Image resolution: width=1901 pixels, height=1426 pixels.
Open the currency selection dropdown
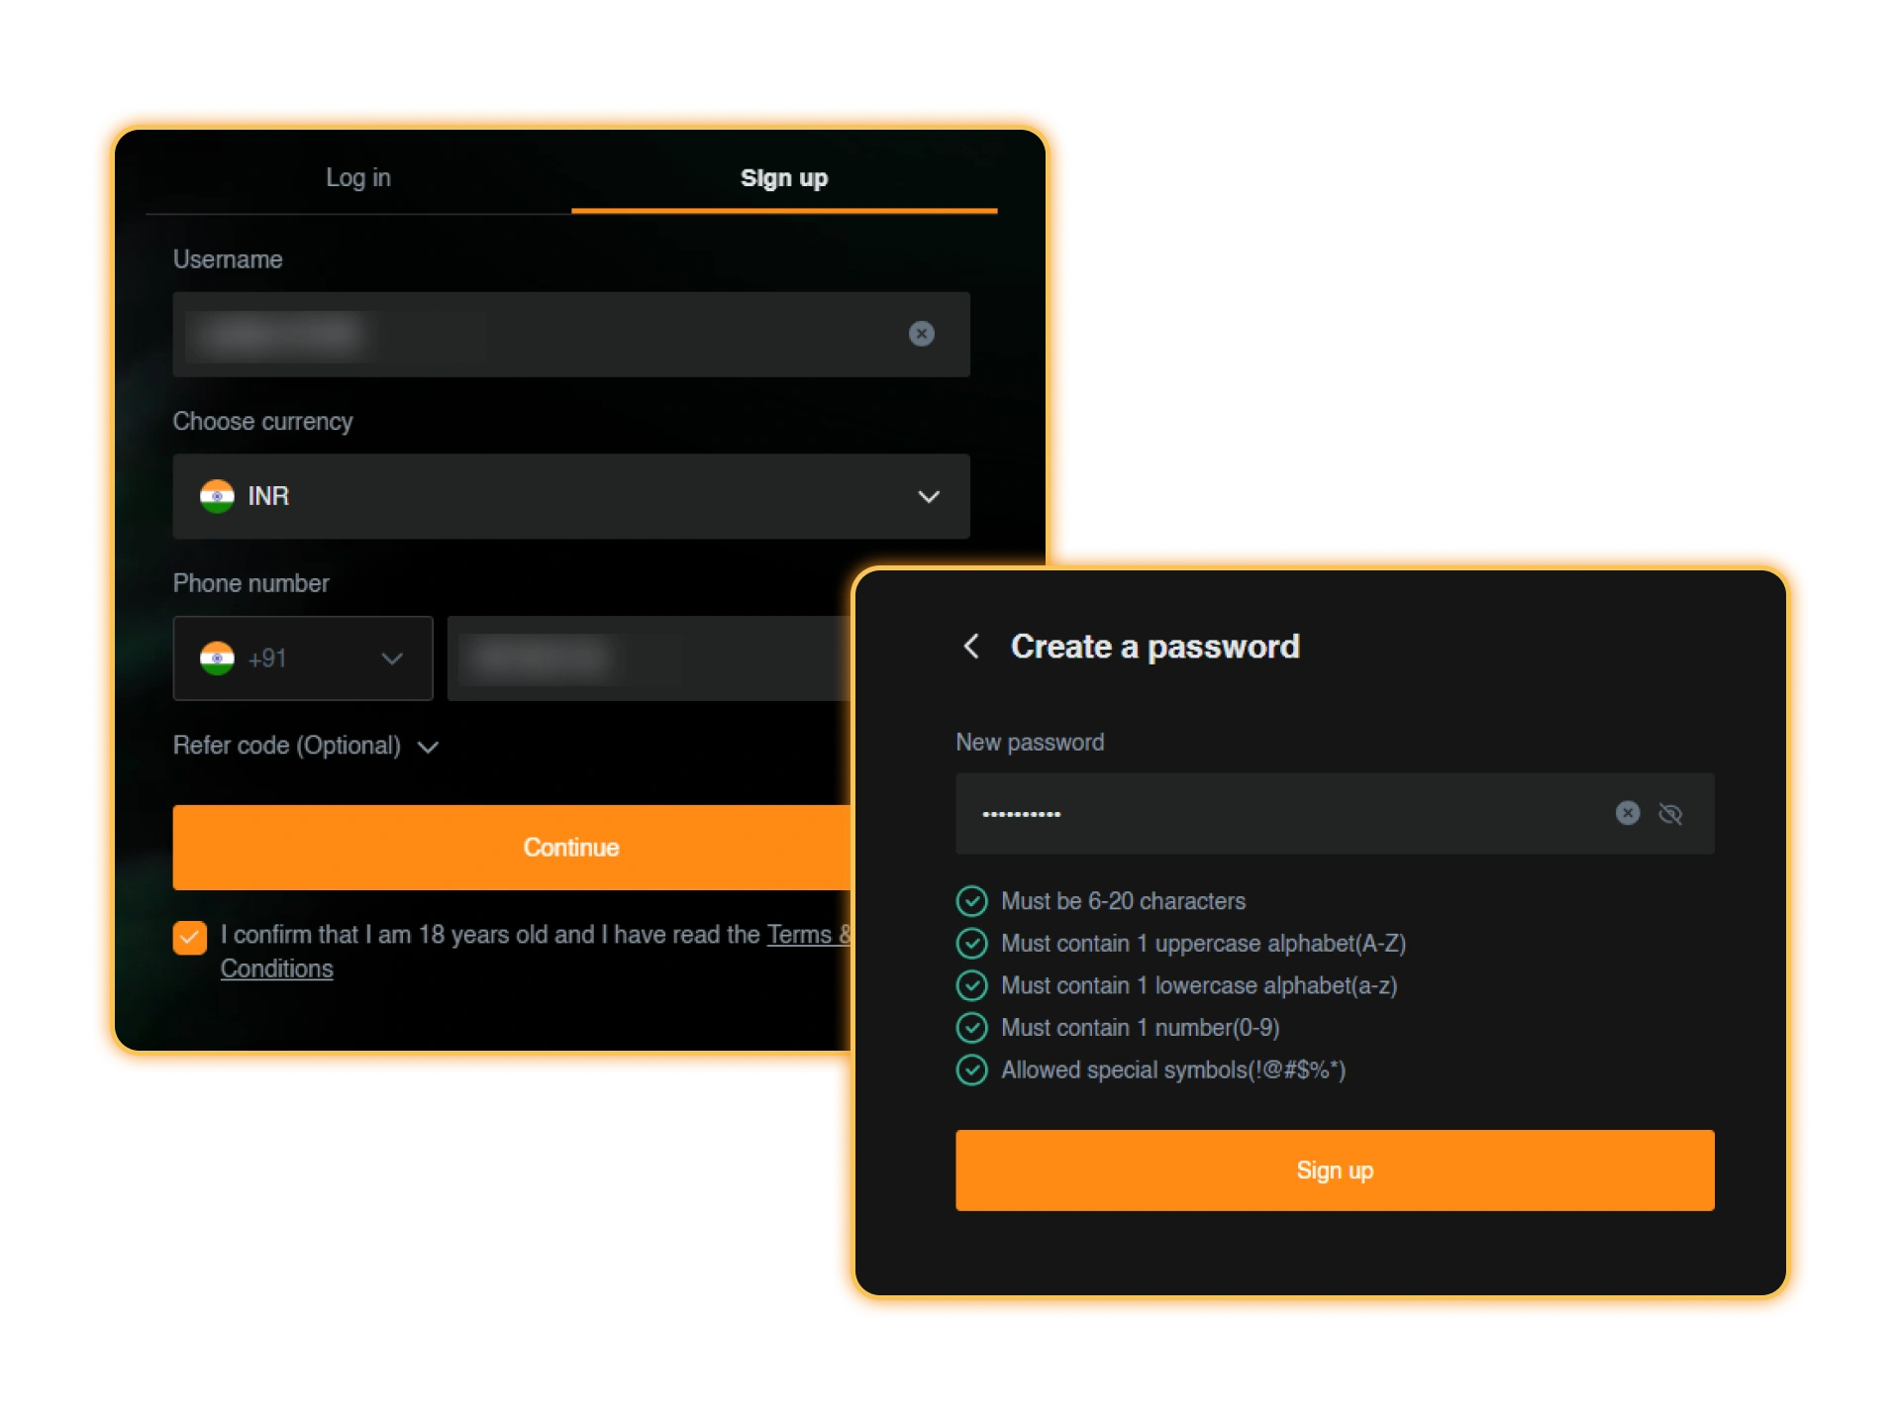click(x=929, y=496)
